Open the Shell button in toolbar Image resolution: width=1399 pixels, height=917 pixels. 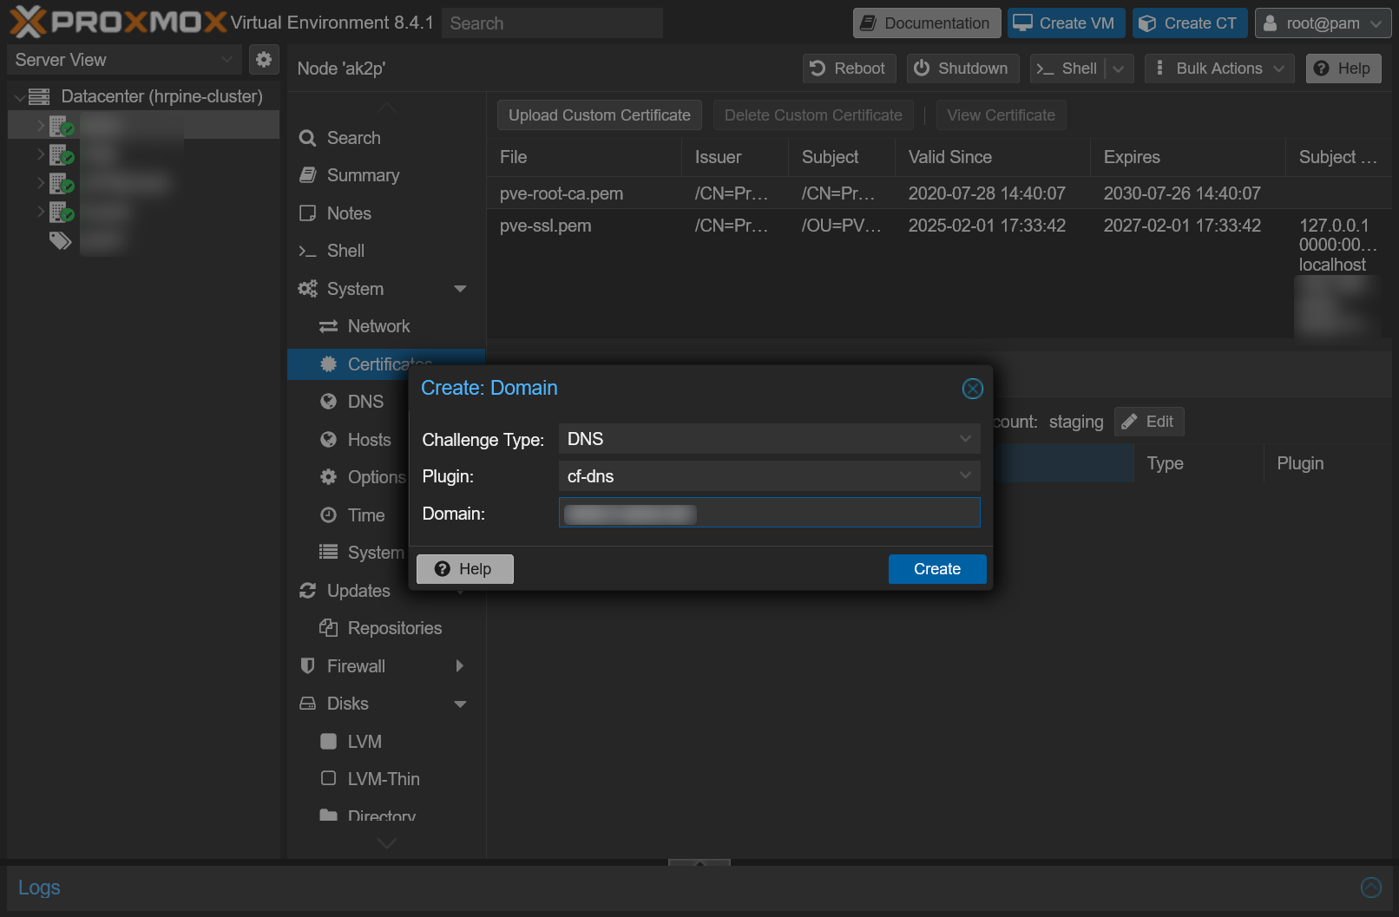1067,69
